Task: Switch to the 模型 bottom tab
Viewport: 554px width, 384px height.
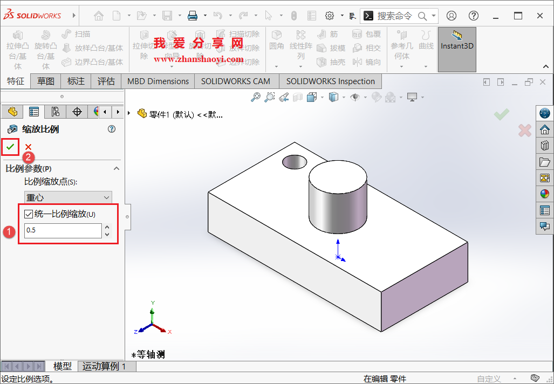Action: pos(62,366)
